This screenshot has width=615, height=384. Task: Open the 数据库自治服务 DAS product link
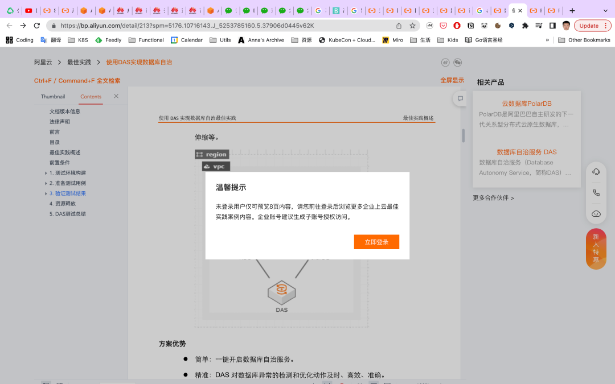click(x=527, y=152)
